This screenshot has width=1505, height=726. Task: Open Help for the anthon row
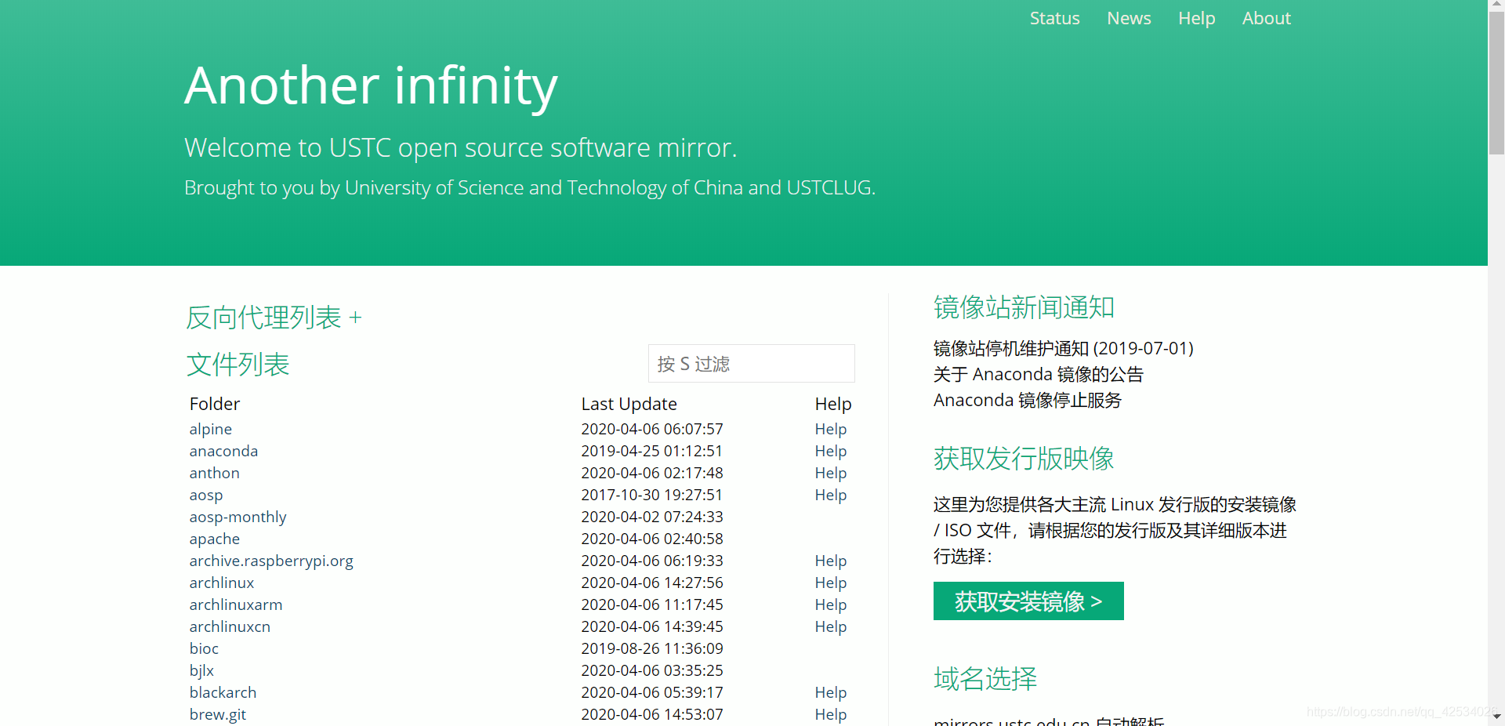pos(830,473)
